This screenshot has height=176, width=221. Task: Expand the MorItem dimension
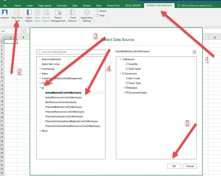pyautogui.click(x=124, y=88)
